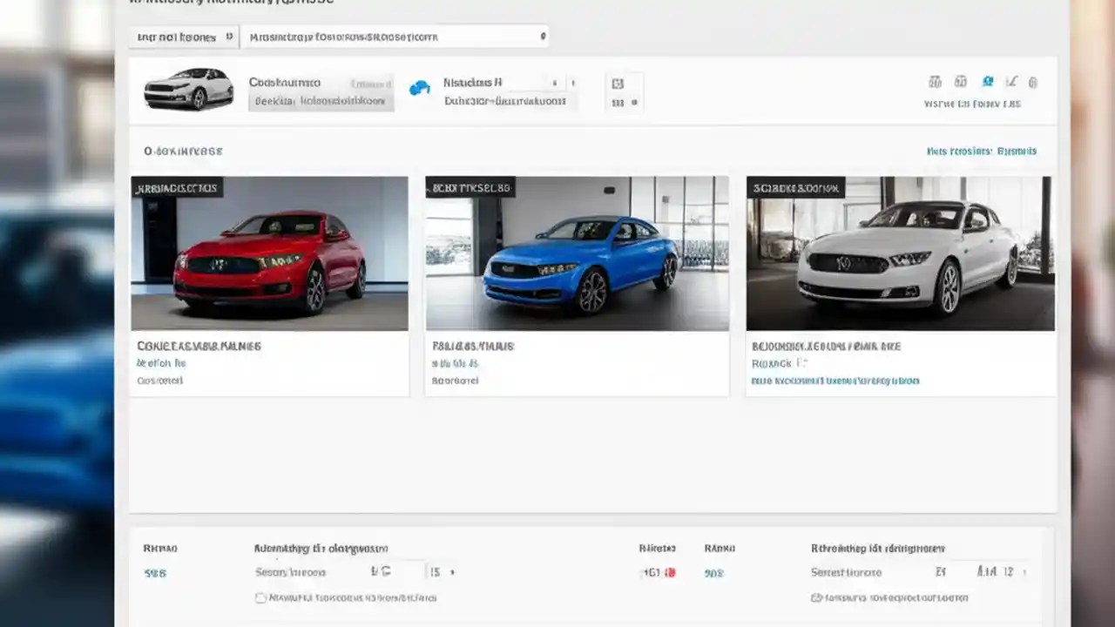Viewport: 1115px width, 627px height.
Task: Open the blue car listing thumbnail
Action: click(x=577, y=253)
